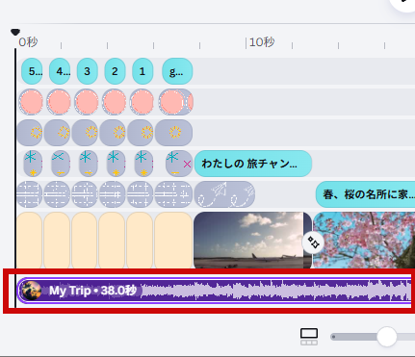Select the first peach background clip

coord(29,241)
